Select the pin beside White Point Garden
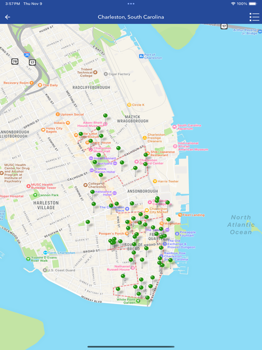This screenshot has height=350, width=262. pos(147,298)
